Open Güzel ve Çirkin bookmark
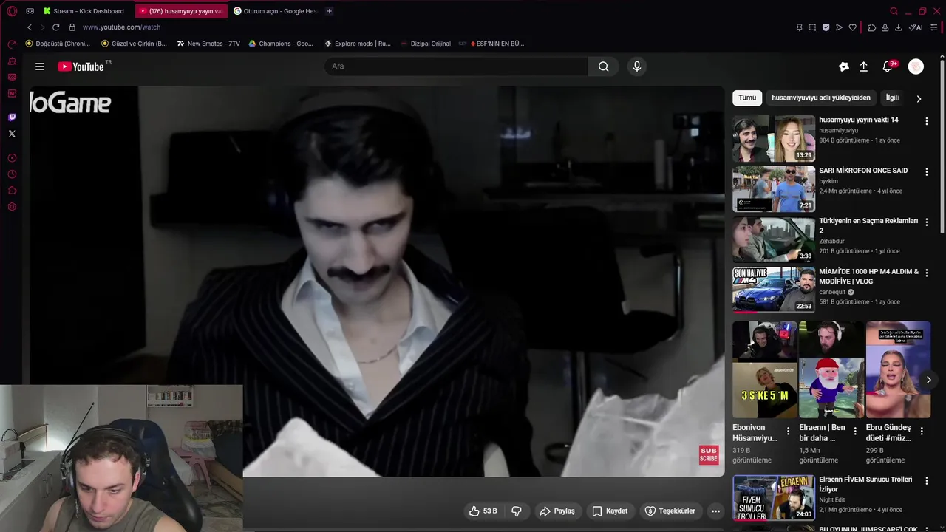This screenshot has width=946, height=532. [x=135, y=44]
